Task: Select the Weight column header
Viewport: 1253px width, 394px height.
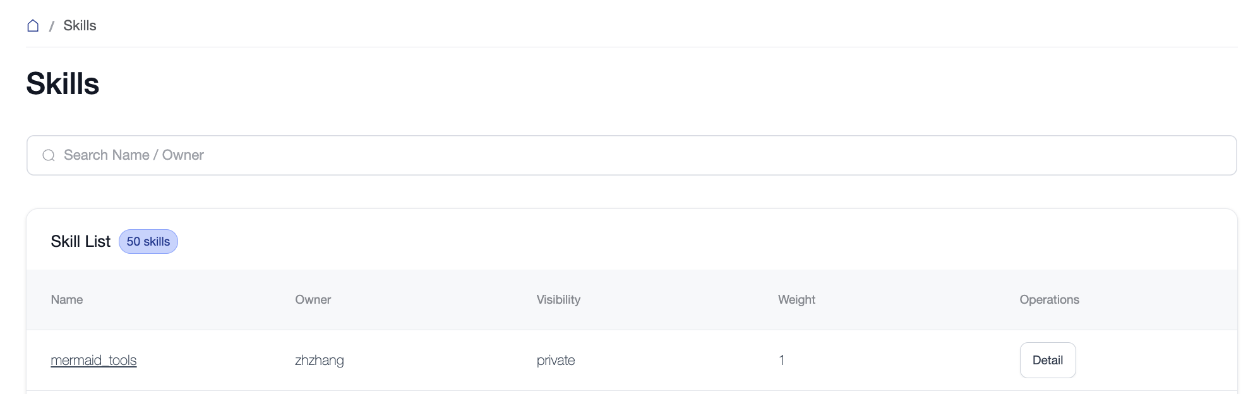Action: click(796, 300)
